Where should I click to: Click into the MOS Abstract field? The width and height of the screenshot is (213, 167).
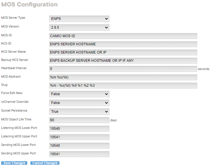123,77
